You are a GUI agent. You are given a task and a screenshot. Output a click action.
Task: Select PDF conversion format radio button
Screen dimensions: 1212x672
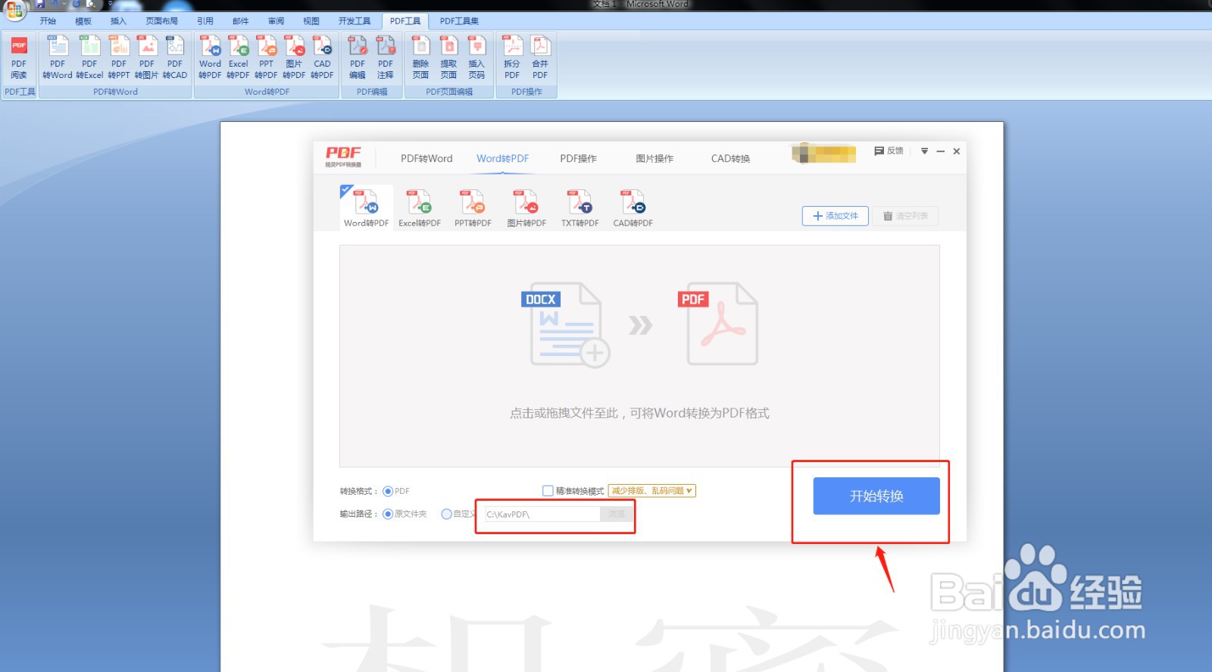coord(388,491)
